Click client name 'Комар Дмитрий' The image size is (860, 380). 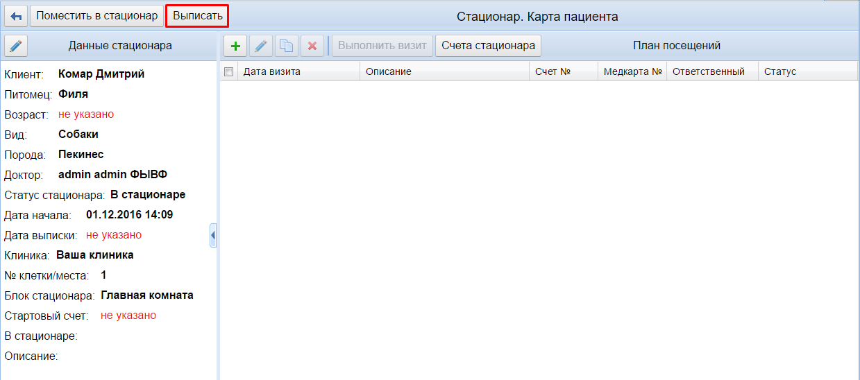(x=101, y=74)
